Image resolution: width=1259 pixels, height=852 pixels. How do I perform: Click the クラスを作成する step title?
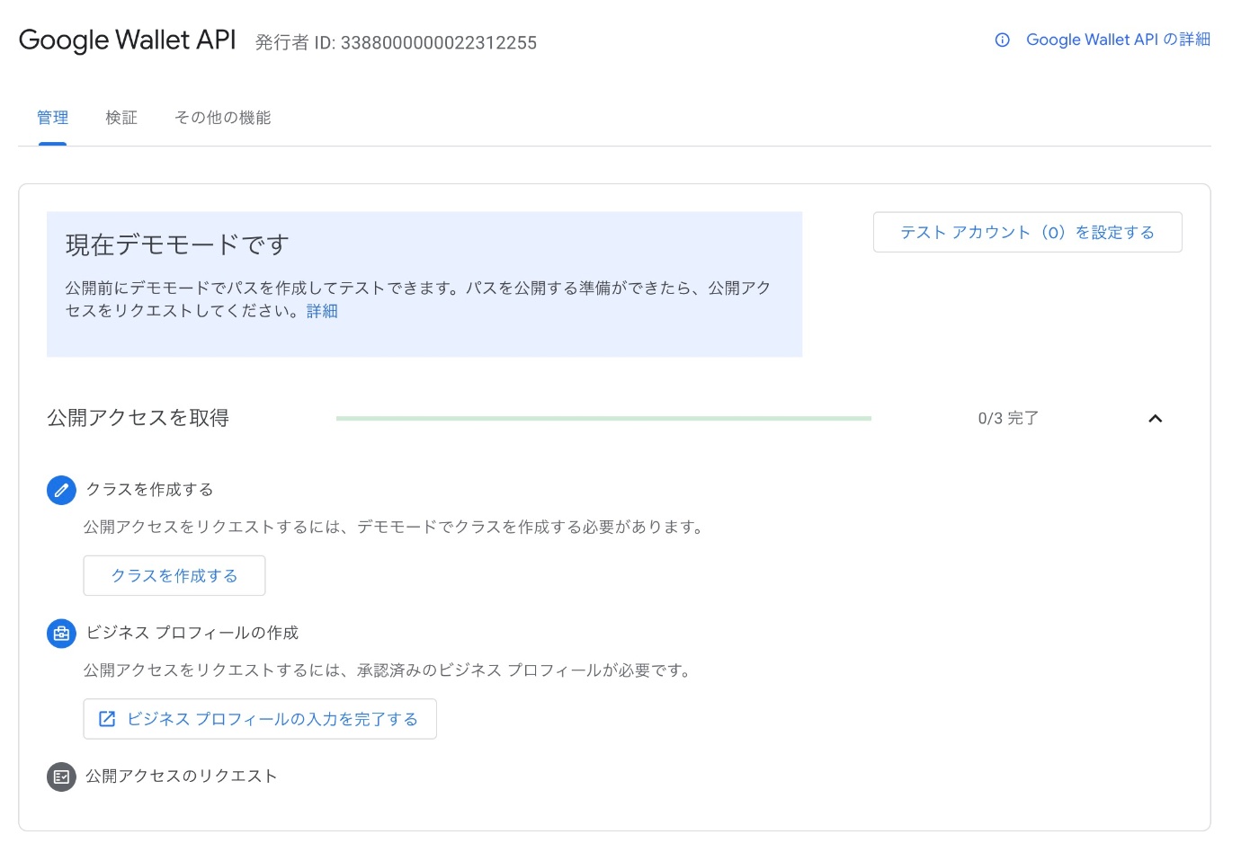point(149,490)
